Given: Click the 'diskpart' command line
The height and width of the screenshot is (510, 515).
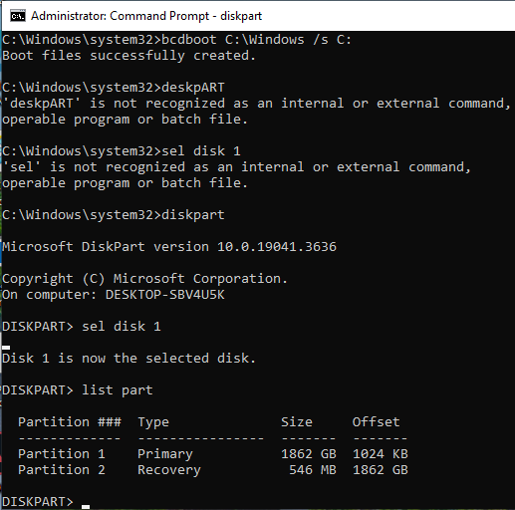Looking at the screenshot, I should (114, 215).
